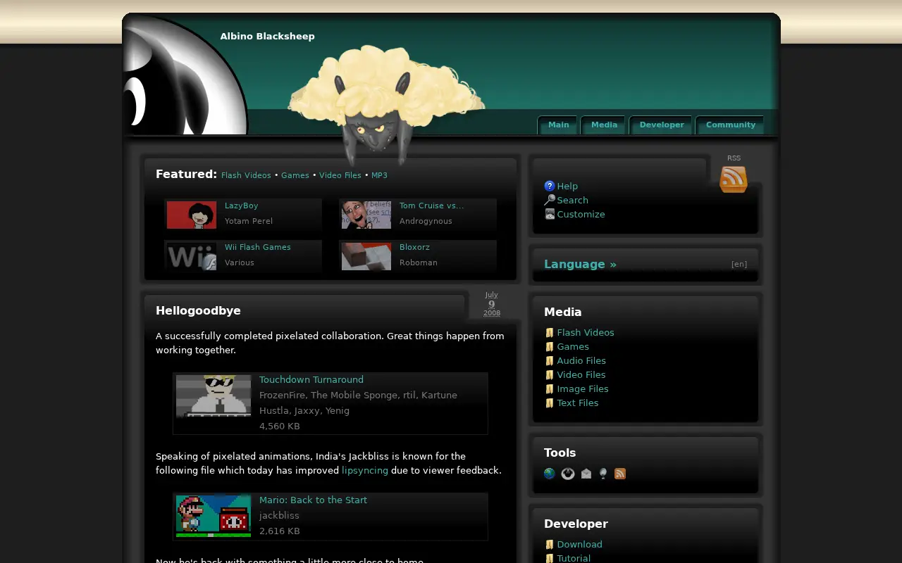Click the Mario pixel art thumbnail
The height and width of the screenshot is (563, 902).
(214, 516)
